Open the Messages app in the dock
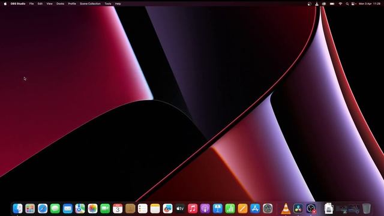The height and width of the screenshot is (216, 384). 55,209
